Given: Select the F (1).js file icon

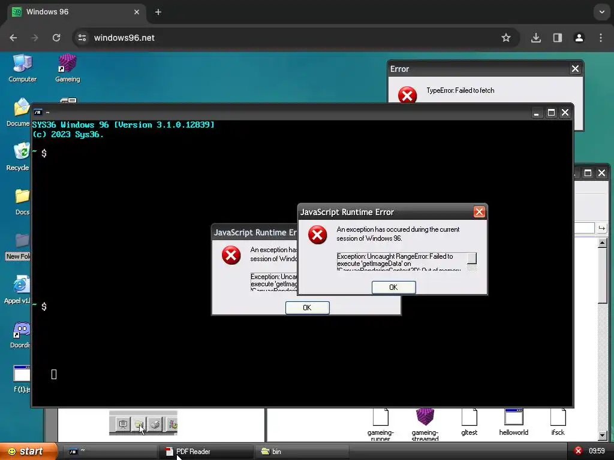Looking at the screenshot, I should tap(22, 379).
